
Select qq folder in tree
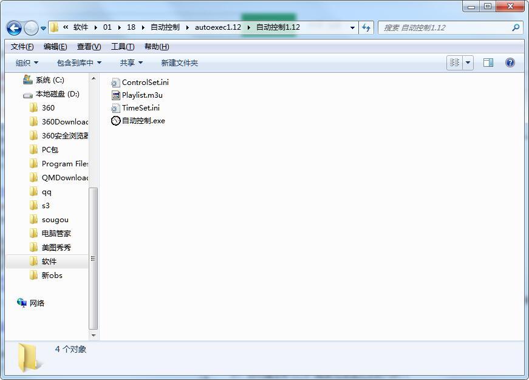pyautogui.click(x=46, y=191)
